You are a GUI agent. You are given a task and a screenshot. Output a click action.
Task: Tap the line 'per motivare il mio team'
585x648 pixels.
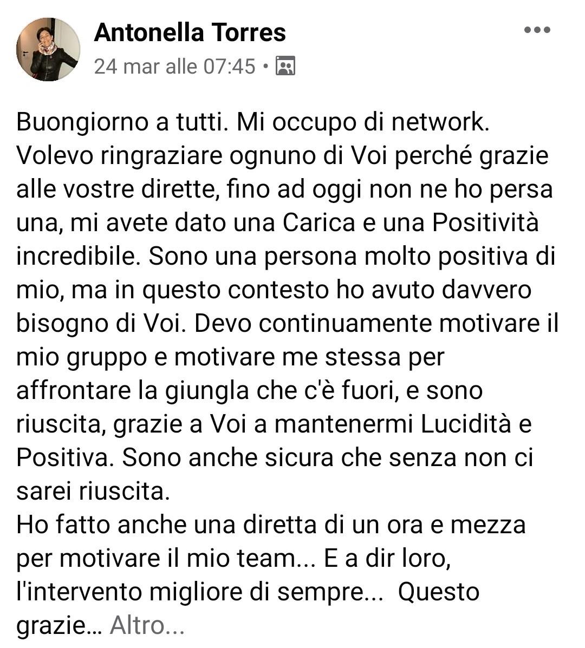coord(233,558)
